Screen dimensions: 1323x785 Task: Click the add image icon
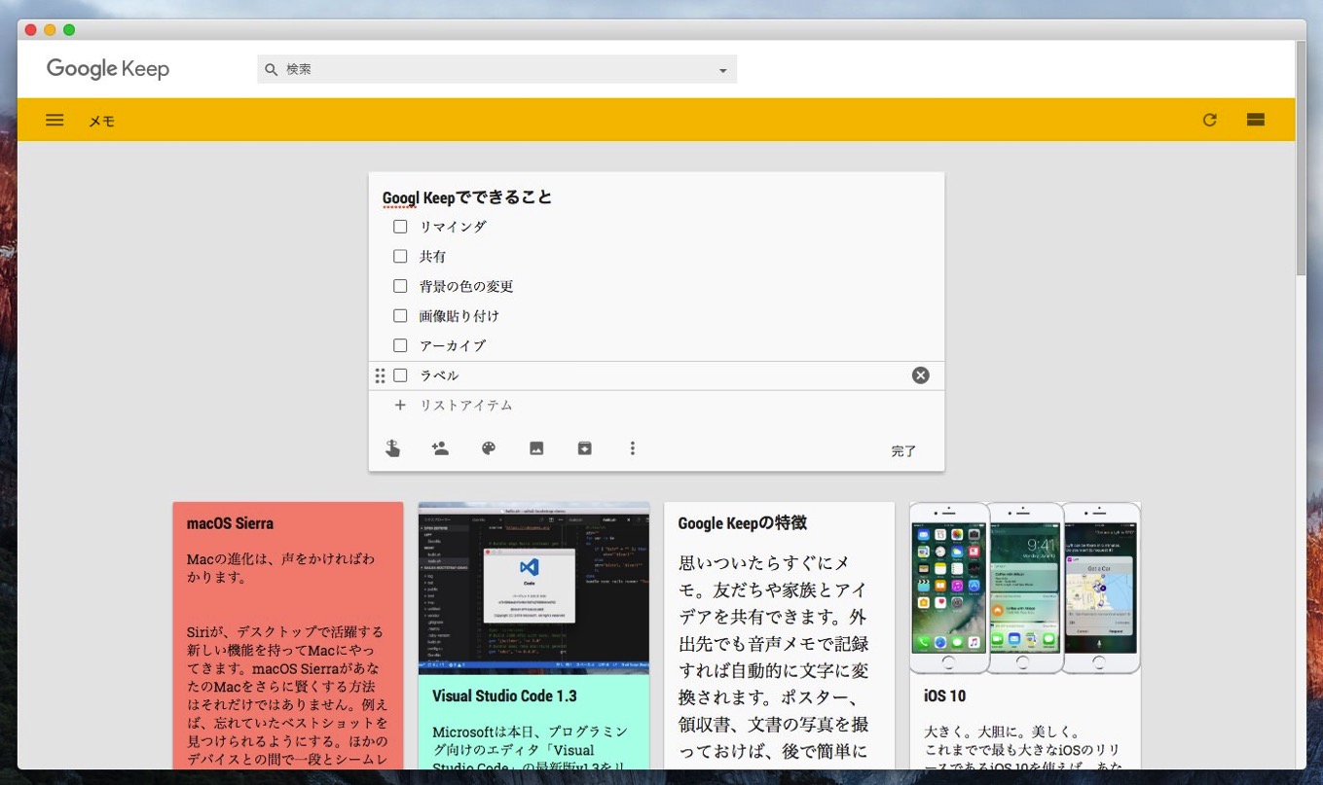536,448
